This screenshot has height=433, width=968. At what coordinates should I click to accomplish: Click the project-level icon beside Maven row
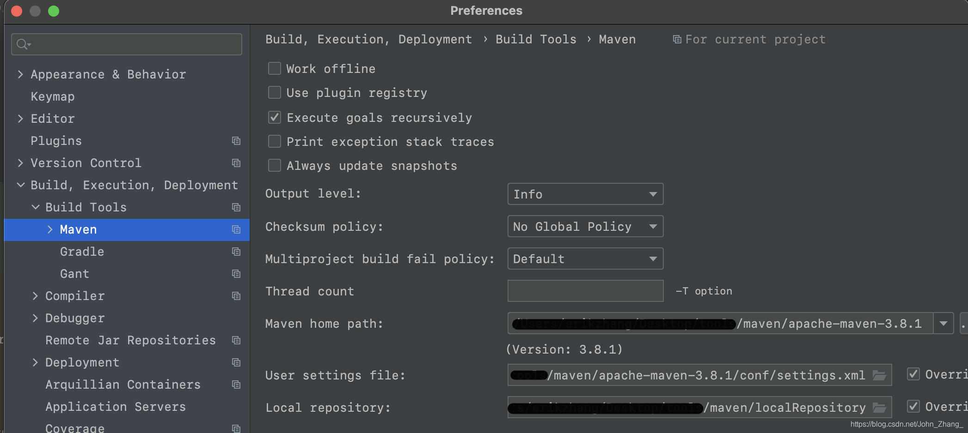(x=236, y=229)
